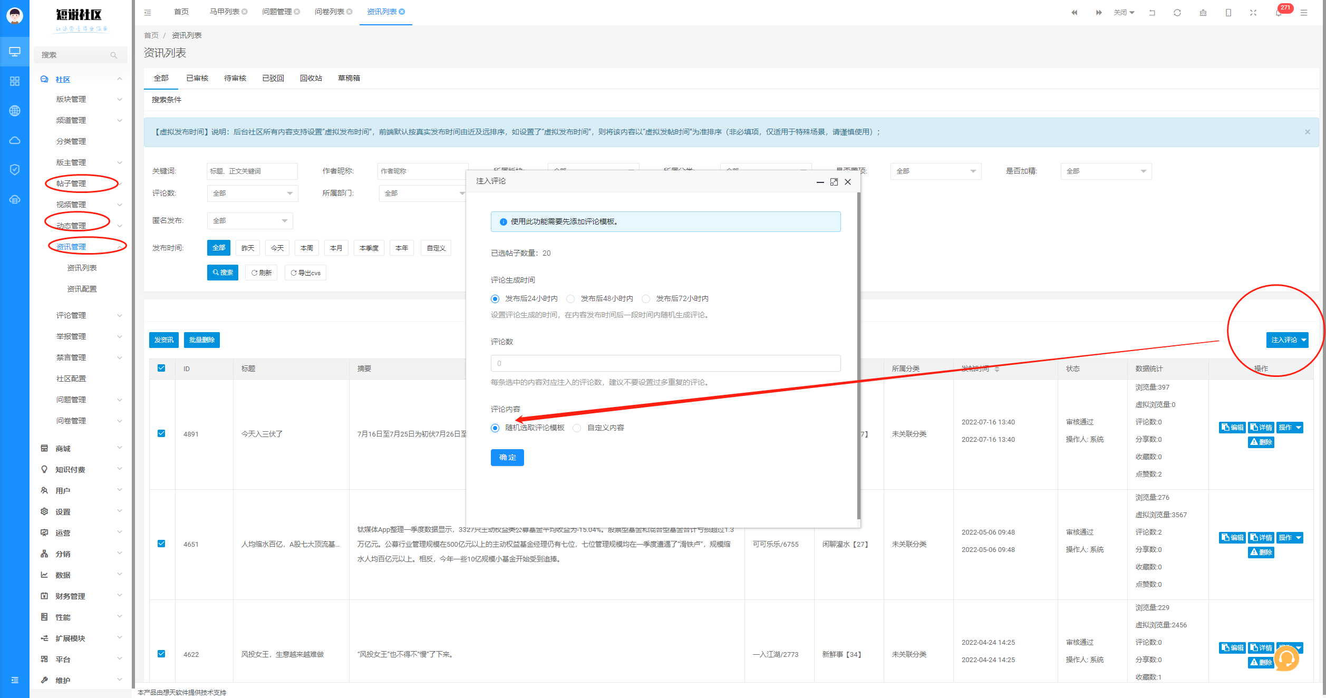The height and width of the screenshot is (698, 1326).
Task: Click the fast-forward tabs-right icon
Action: click(1099, 13)
